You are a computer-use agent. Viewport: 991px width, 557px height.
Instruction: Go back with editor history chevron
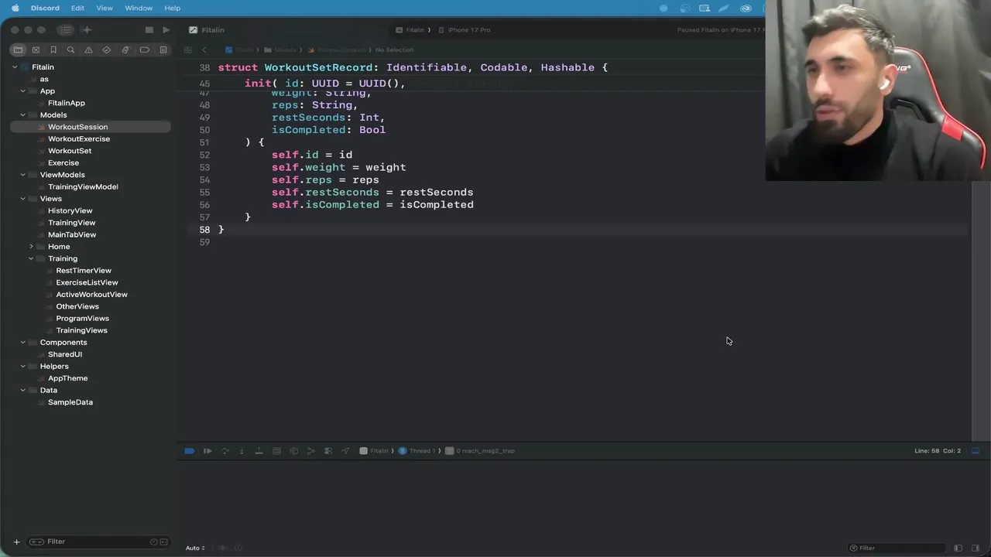coord(204,50)
